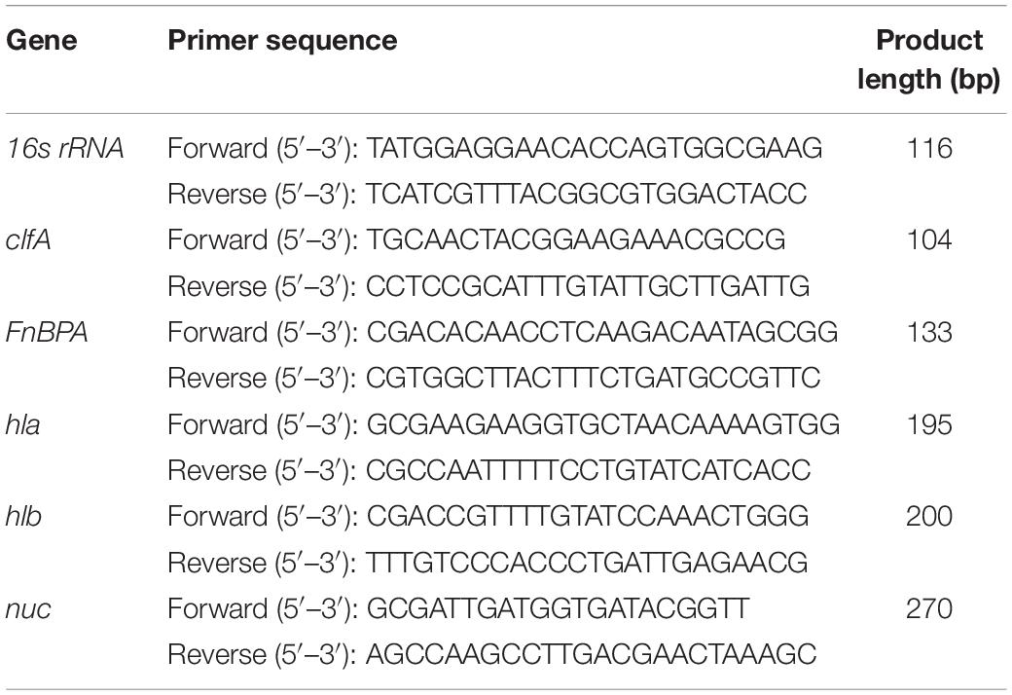Viewport: 1012px width, 695px height.
Task: Click product length value 195
Action: point(929,425)
